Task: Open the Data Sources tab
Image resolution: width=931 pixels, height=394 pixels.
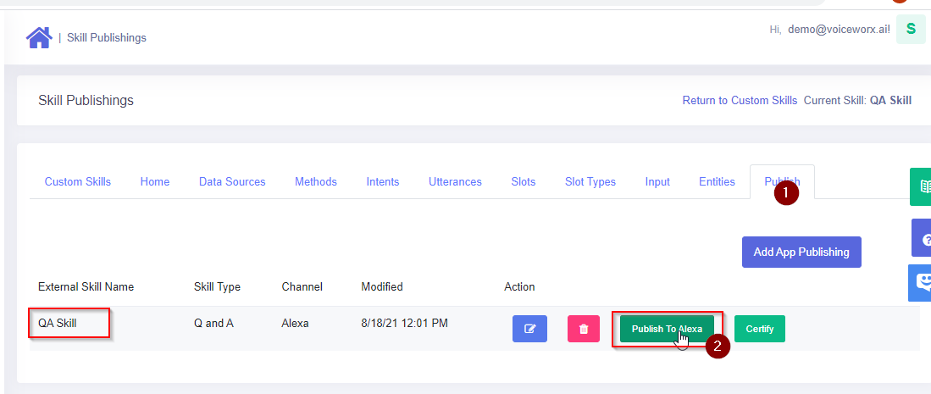Action: click(232, 181)
